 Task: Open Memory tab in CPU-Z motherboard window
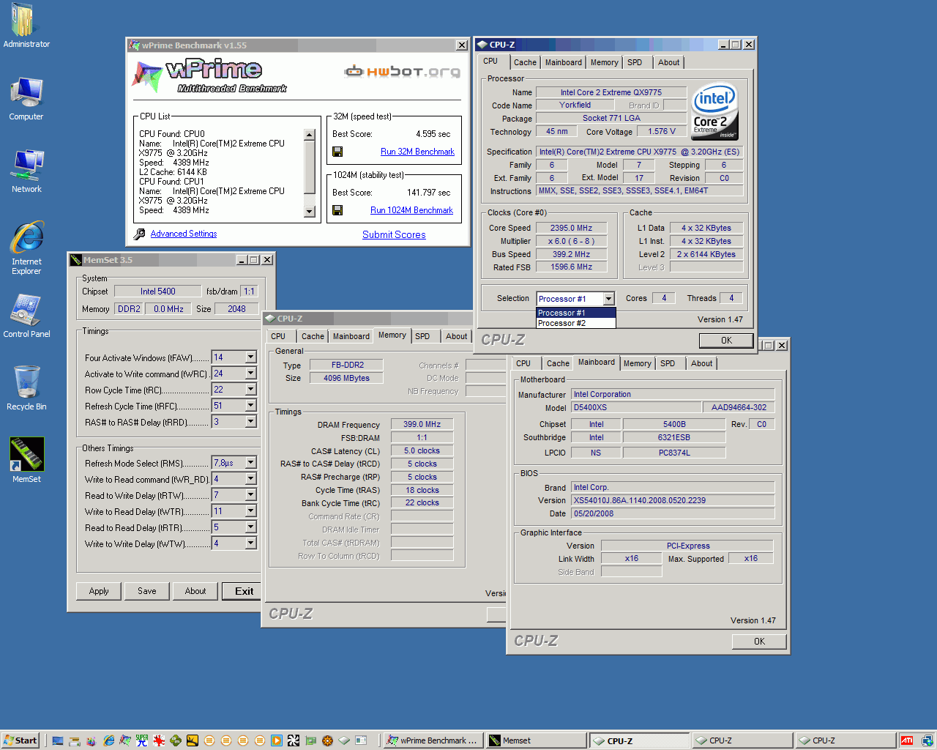pos(638,364)
